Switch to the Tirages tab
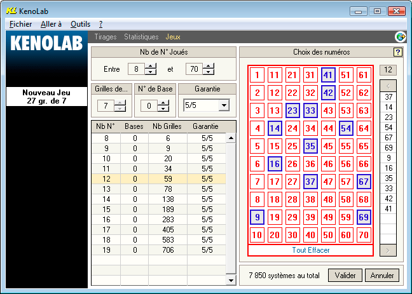Viewport: 412px width, 294px height. point(106,37)
